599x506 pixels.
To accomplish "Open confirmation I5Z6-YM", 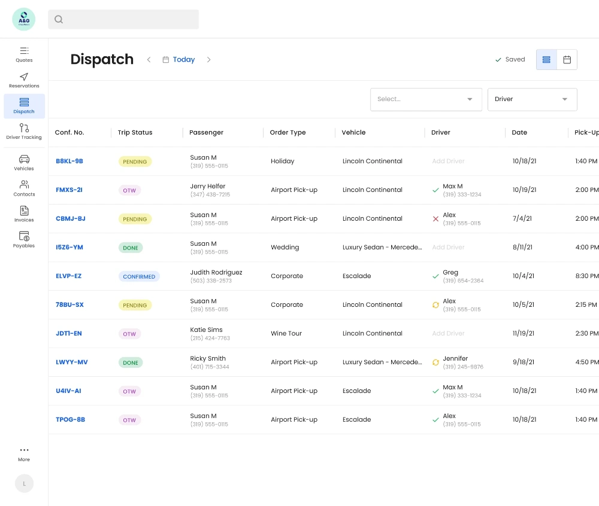I will [x=69, y=247].
